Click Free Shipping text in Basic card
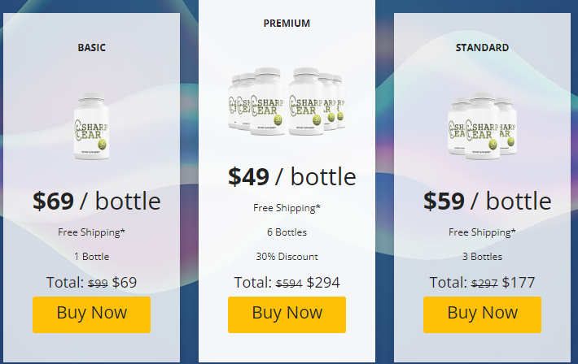Screen dimensions: 578x364 click(x=91, y=232)
